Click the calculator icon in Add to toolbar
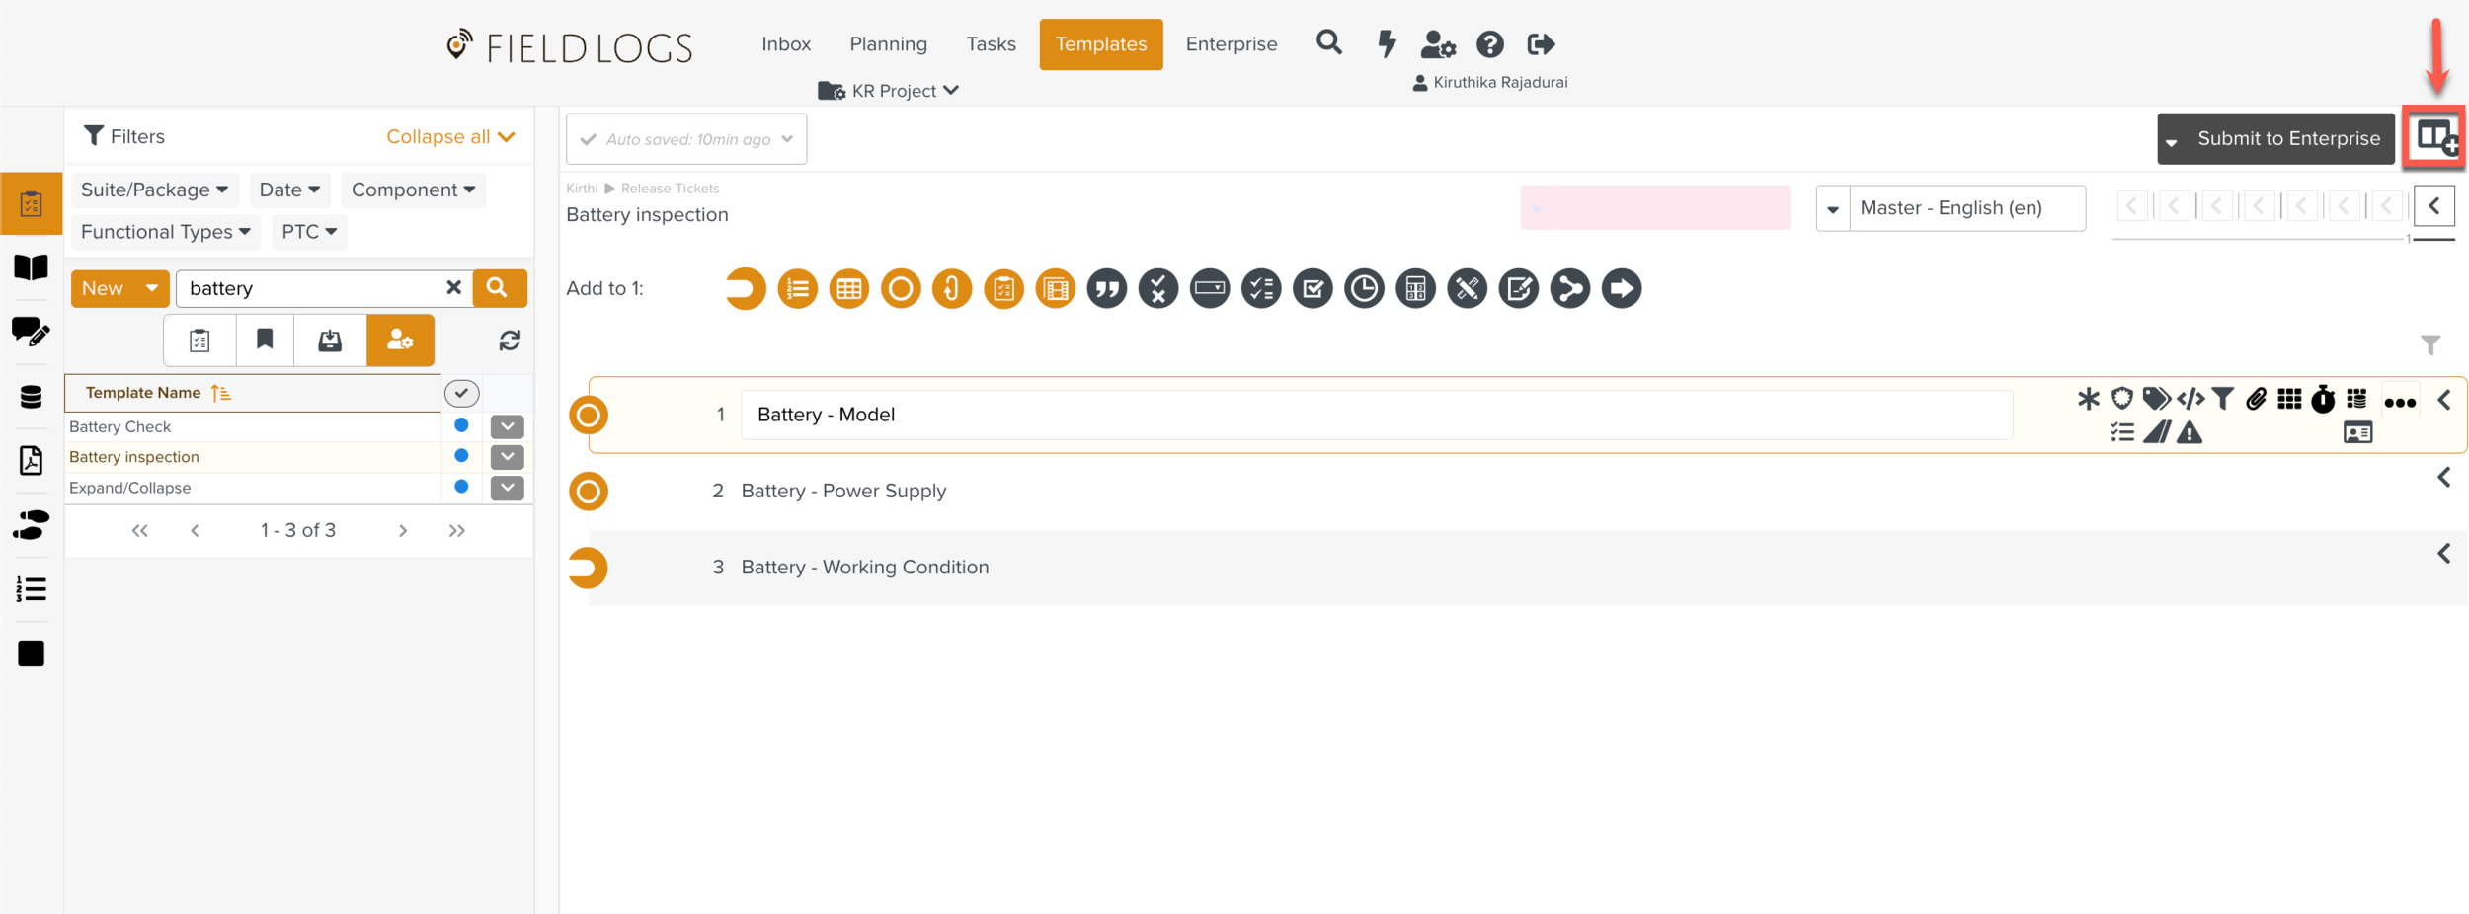The width and height of the screenshot is (2469, 914). [1415, 289]
